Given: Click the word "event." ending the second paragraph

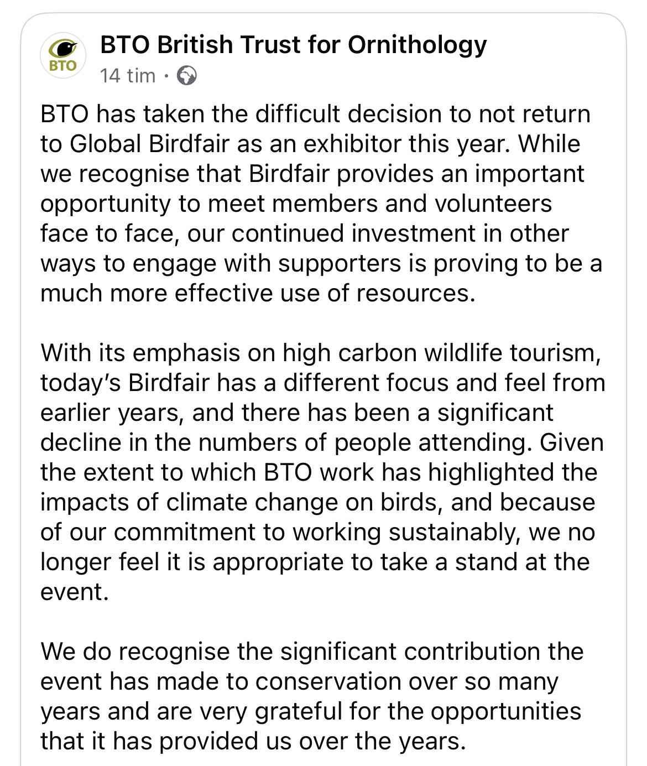Looking at the screenshot, I should [x=75, y=592].
